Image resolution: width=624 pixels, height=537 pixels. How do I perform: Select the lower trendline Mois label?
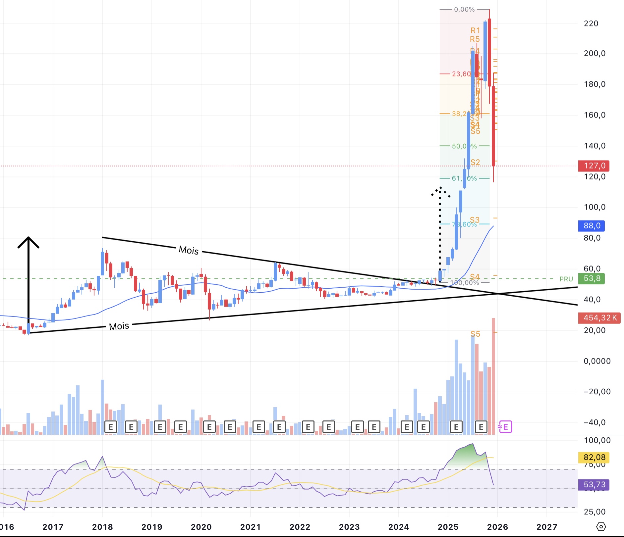click(119, 326)
